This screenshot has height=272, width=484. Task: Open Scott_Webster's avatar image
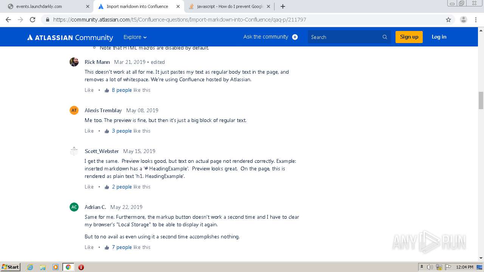click(x=74, y=151)
